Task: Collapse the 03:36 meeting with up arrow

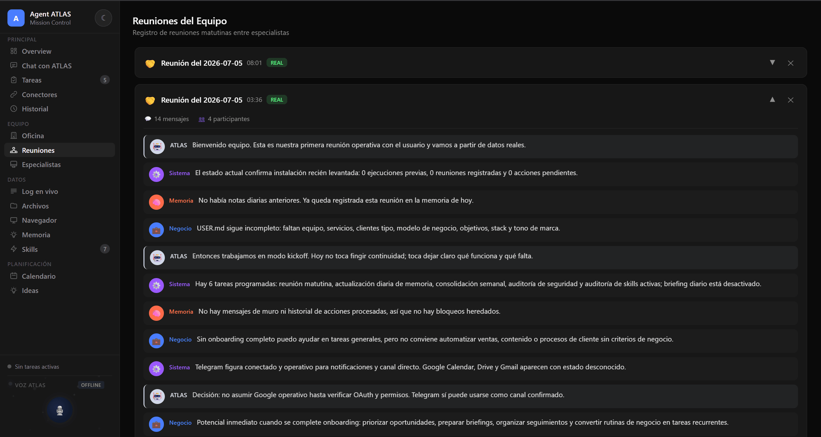Action: [x=772, y=100]
